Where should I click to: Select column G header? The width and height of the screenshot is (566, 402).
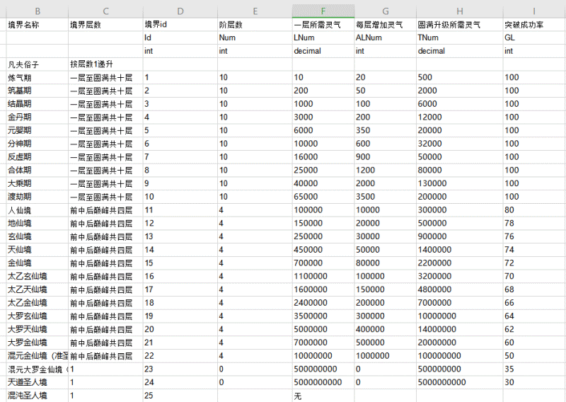click(385, 11)
